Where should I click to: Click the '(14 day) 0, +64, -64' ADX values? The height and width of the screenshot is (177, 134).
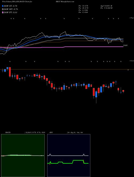pos(74,132)
